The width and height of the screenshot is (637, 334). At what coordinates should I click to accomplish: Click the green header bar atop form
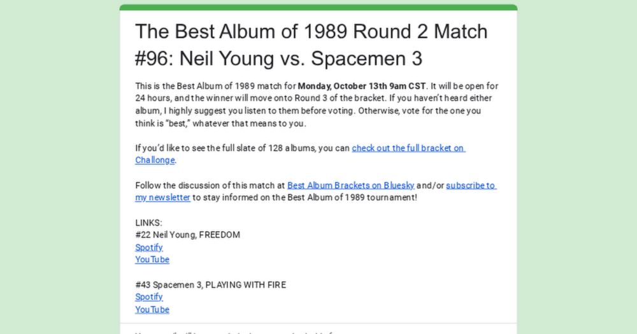point(318,7)
